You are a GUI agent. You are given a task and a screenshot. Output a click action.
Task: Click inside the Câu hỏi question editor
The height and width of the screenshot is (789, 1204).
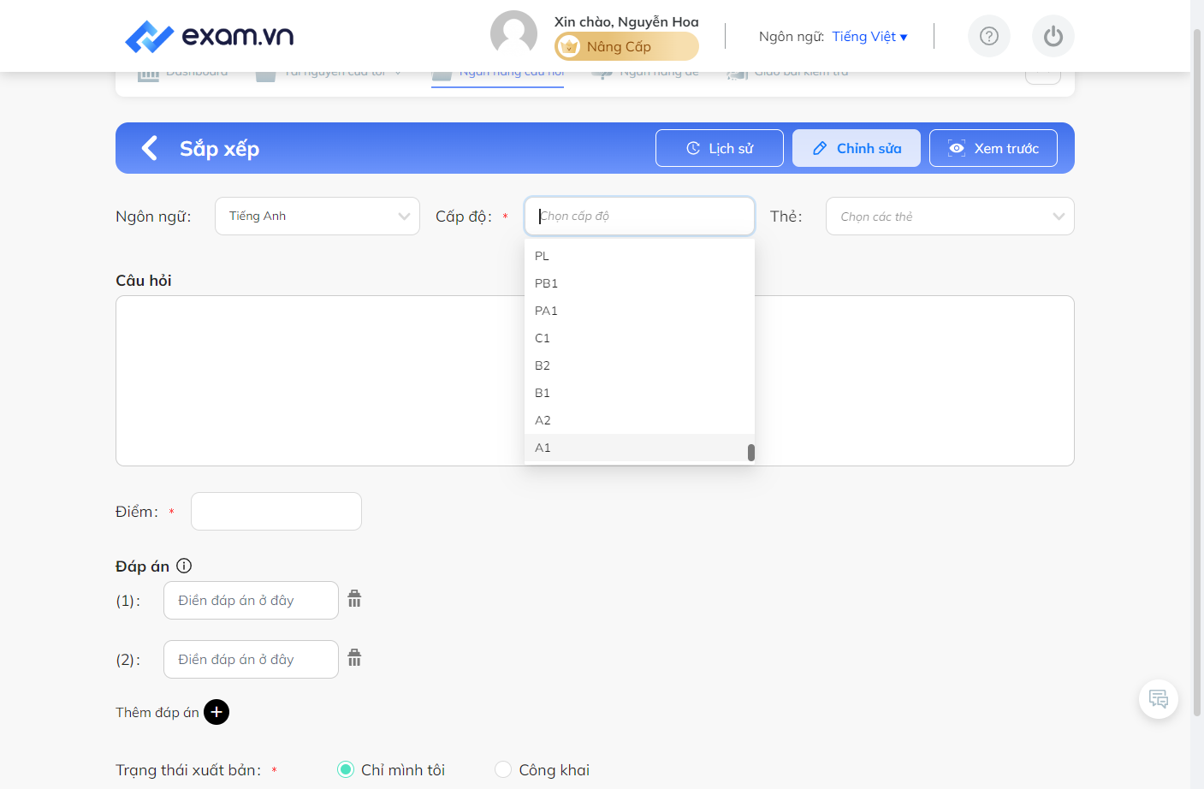[x=595, y=381]
